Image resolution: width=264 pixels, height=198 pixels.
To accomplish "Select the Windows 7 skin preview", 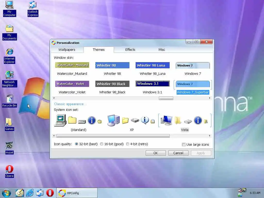I will pyautogui.click(x=193, y=65).
